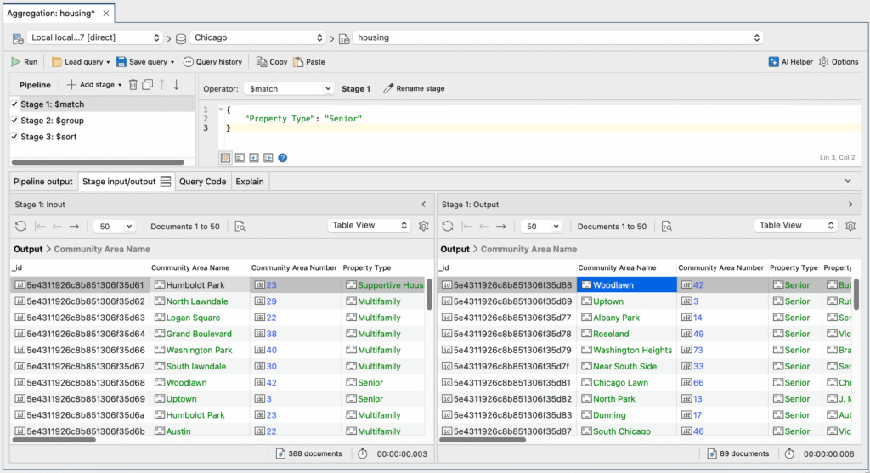Click the Output panel horizontal scrollbar

pyautogui.click(x=483, y=440)
